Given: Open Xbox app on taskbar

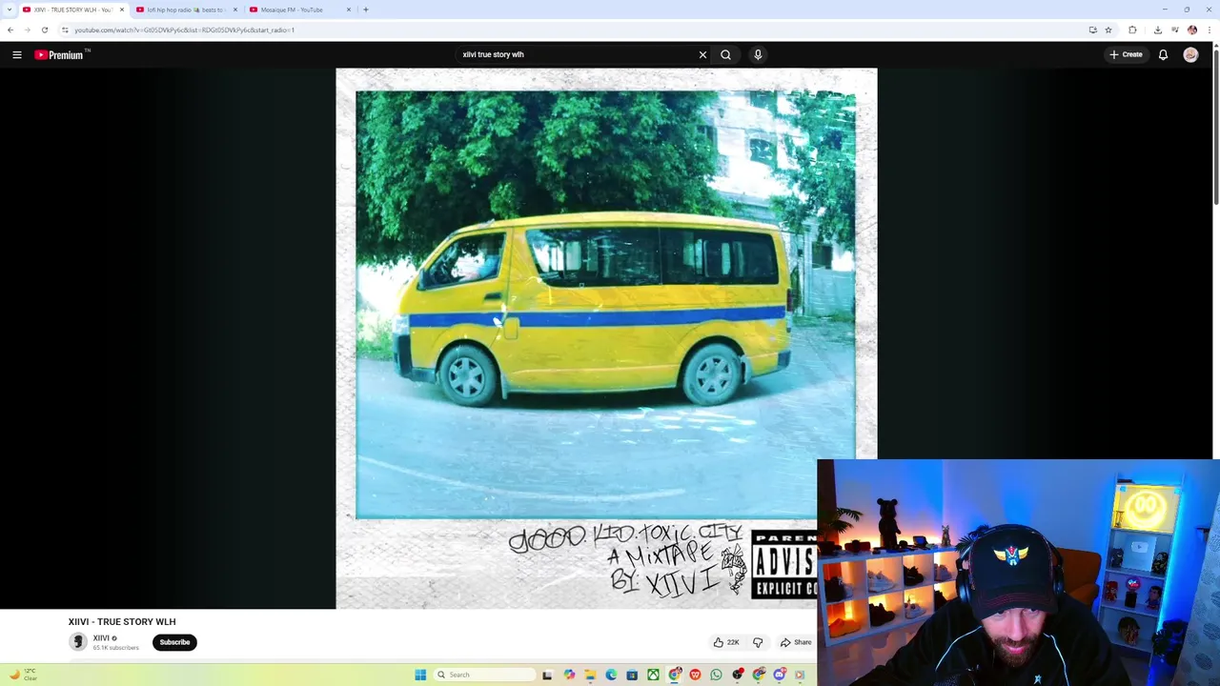Looking at the screenshot, I should (x=653, y=675).
